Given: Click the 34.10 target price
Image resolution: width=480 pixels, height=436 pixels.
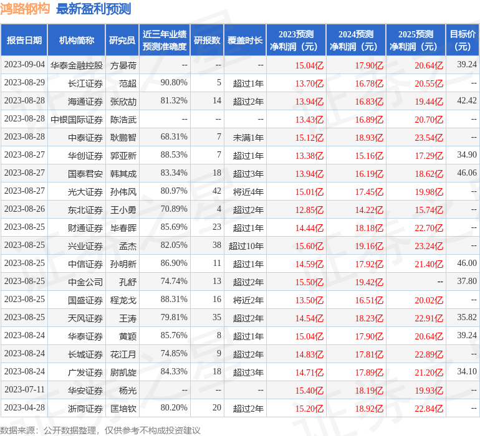Looking at the screenshot, I should pyautogui.click(x=467, y=371).
